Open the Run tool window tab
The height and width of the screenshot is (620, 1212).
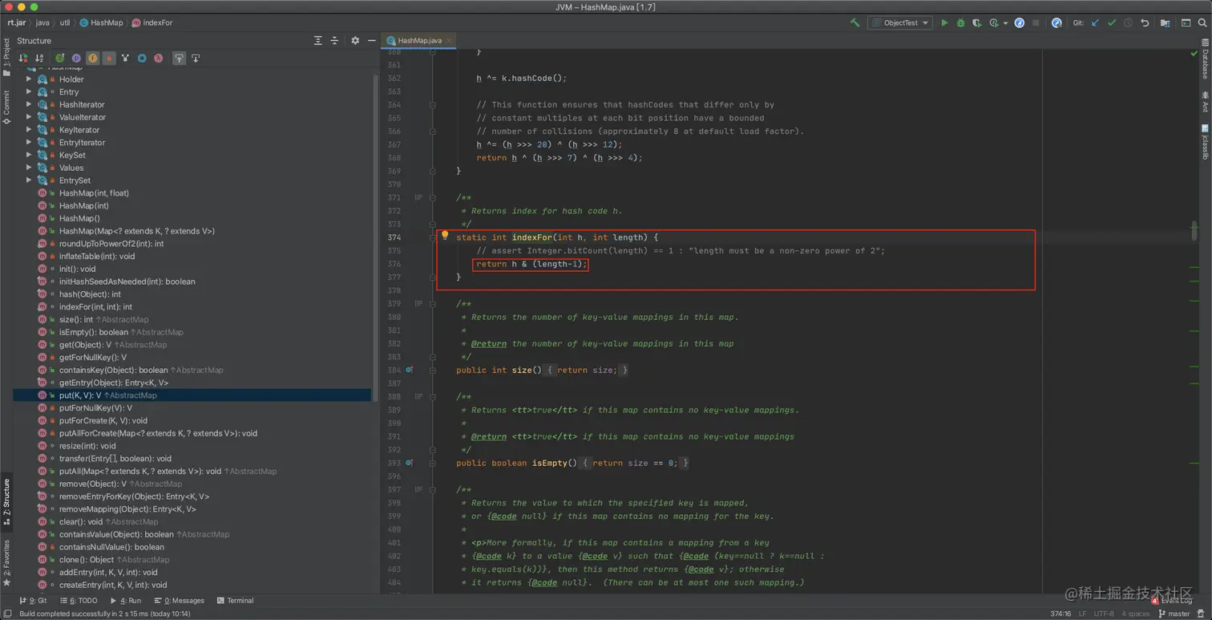point(125,601)
